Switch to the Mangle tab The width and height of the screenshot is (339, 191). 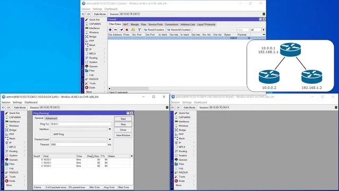tap(135, 24)
